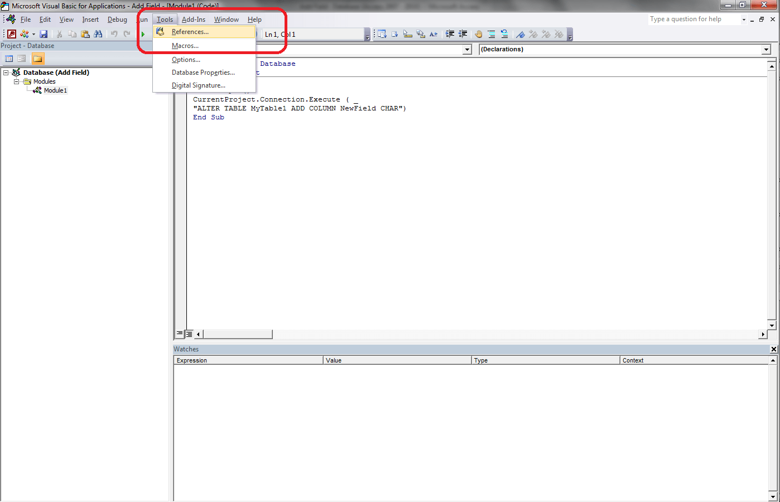780x502 pixels.
Task: Collapse the Modules folder node
Action: click(x=17, y=81)
